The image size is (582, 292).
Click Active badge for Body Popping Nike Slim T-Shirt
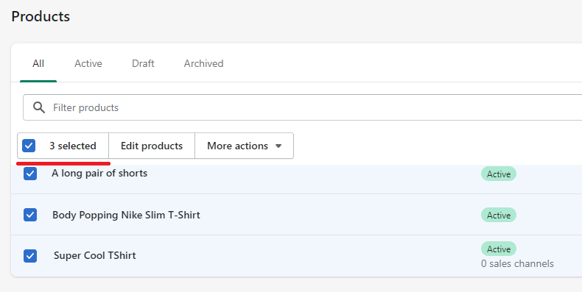pos(499,215)
